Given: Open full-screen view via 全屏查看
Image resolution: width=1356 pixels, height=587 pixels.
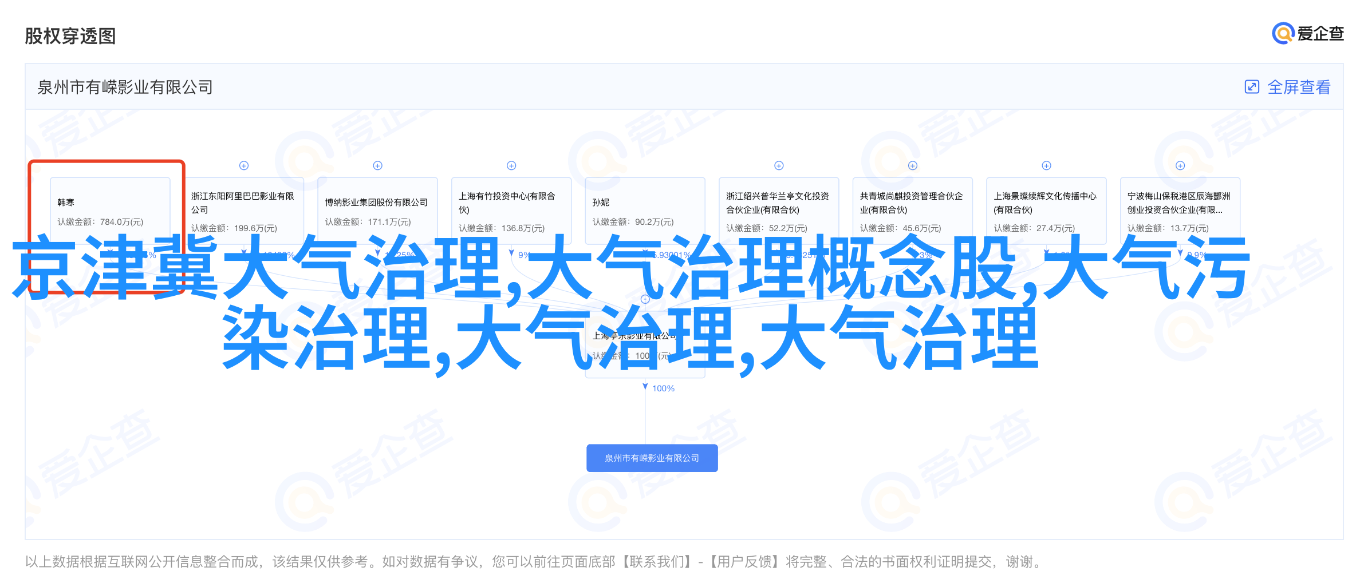Looking at the screenshot, I should [1287, 87].
